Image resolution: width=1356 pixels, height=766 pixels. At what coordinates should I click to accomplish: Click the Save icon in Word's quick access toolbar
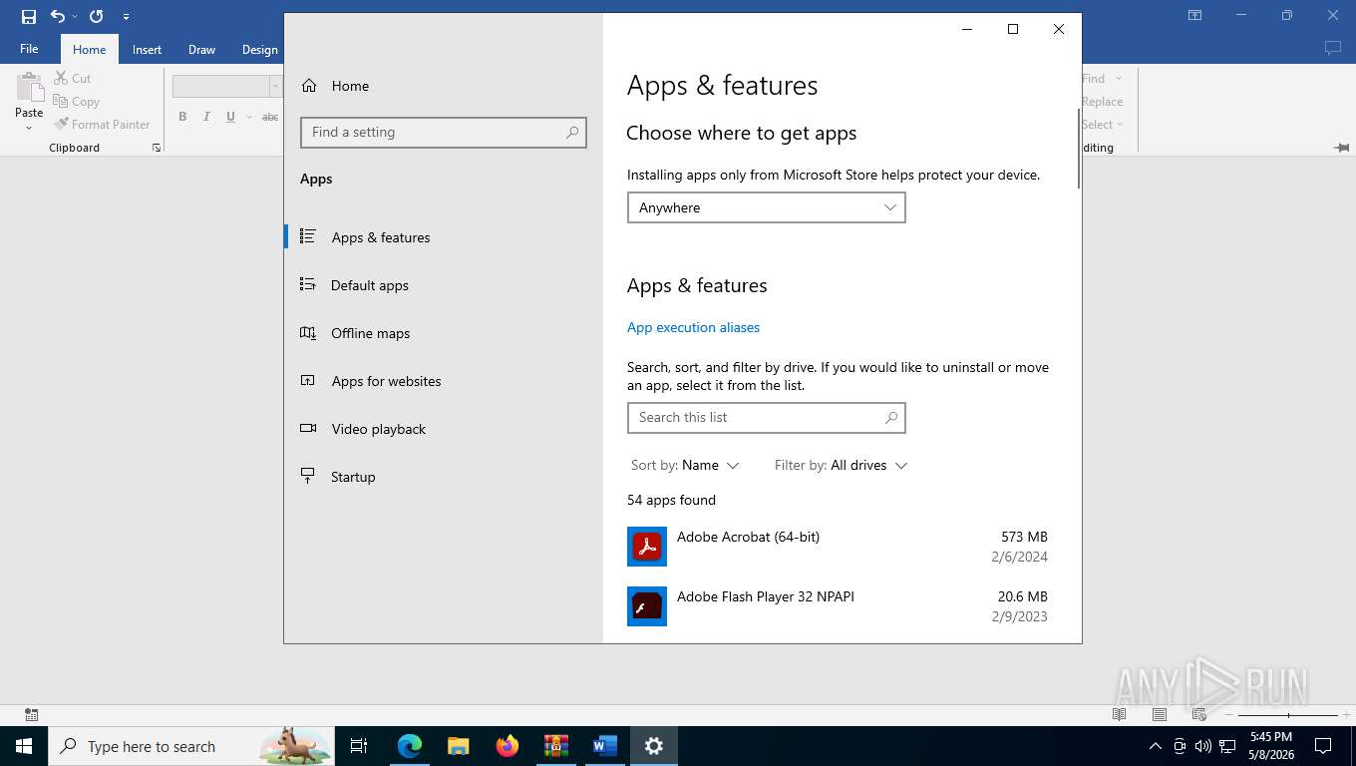[x=29, y=16]
